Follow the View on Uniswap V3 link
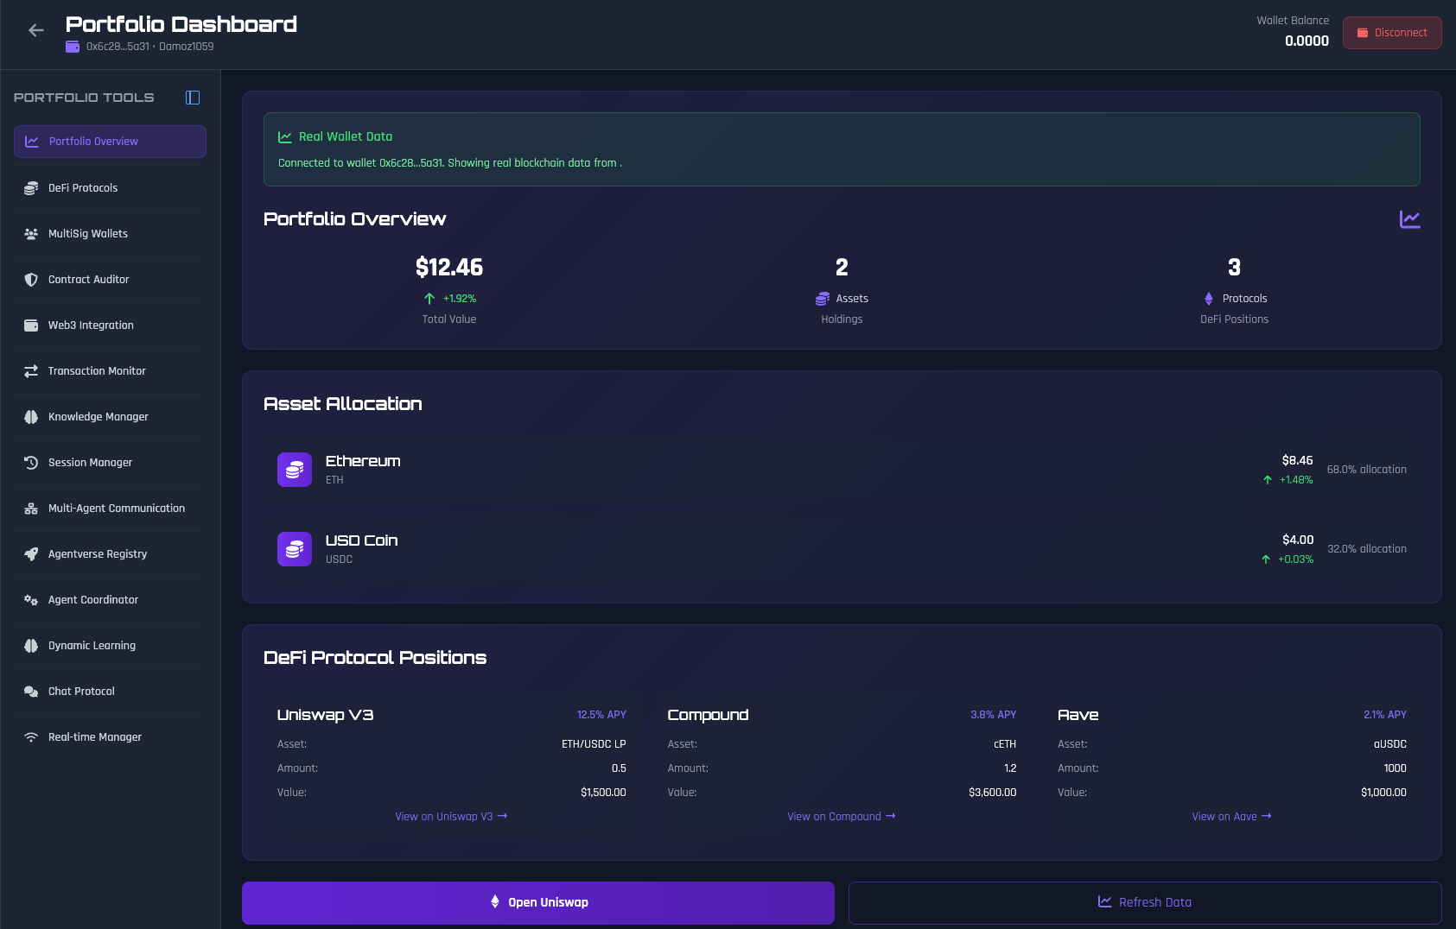The width and height of the screenshot is (1456, 929). tap(450, 817)
